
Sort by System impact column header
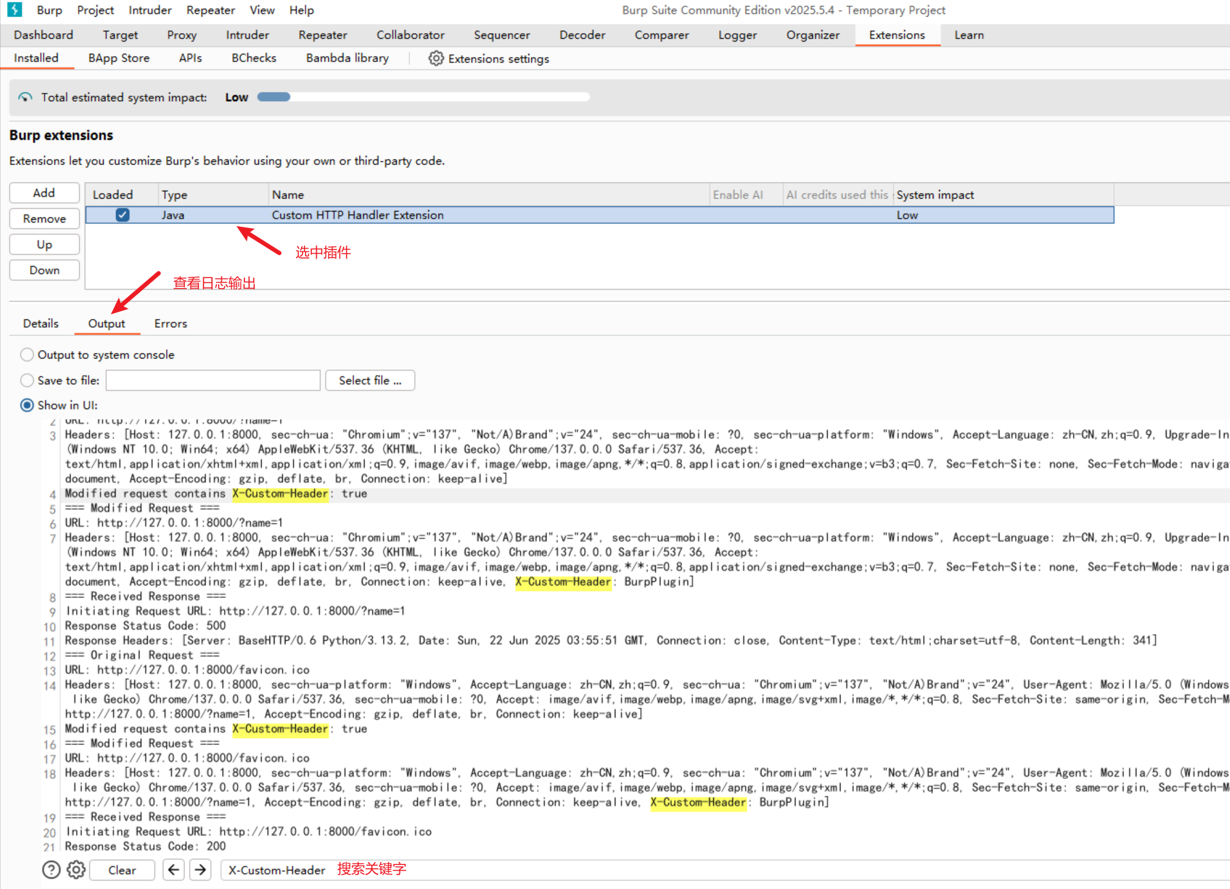[x=1003, y=195]
